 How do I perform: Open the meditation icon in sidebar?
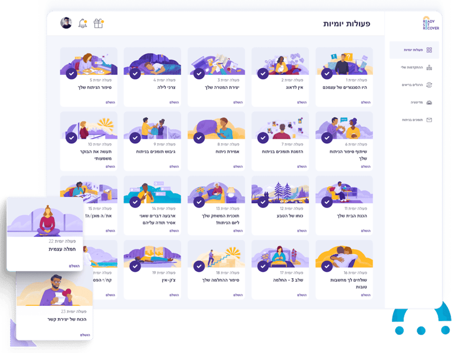(429, 103)
